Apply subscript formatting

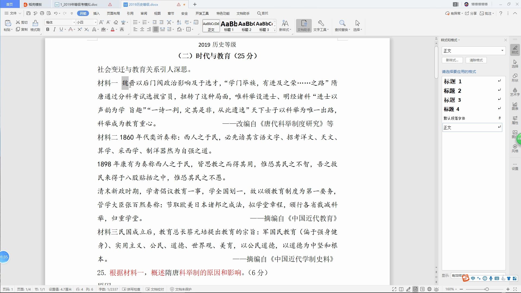87,29
